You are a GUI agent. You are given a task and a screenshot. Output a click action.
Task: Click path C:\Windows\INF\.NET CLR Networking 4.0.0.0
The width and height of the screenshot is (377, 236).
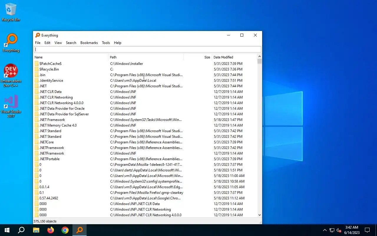(146, 215)
